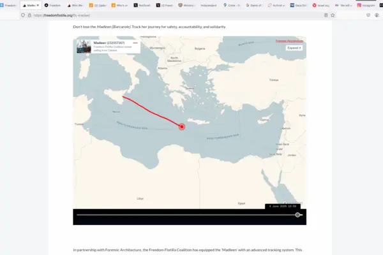Click the Cyprus label on the map

[264, 120]
